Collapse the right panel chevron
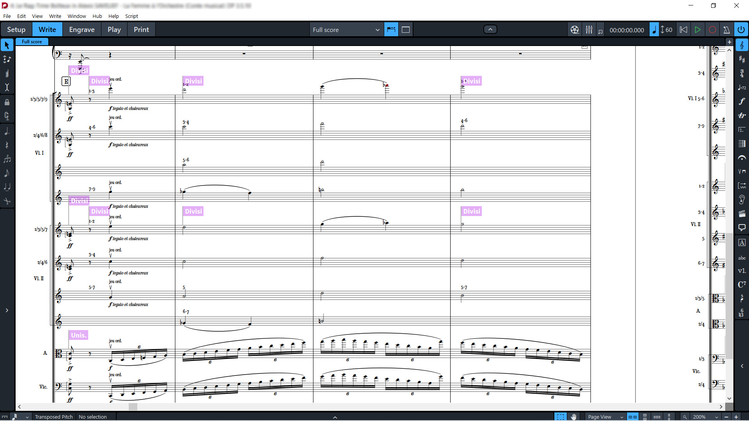This screenshot has width=749, height=421. click(x=742, y=366)
